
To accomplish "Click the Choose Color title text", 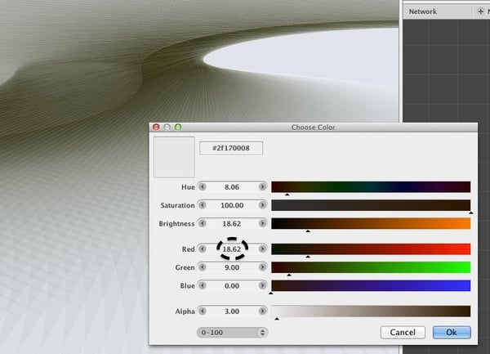I will pyautogui.click(x=313, y=128).
